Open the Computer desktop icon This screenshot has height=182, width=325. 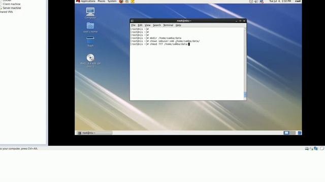coord(90,13)
